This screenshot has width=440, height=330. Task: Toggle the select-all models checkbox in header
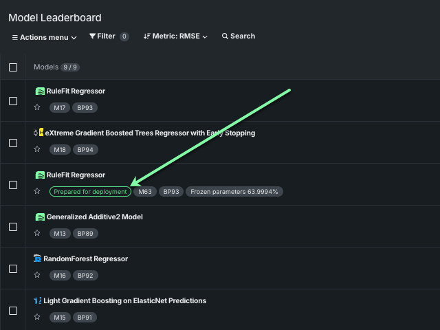[x=13, y=67]
